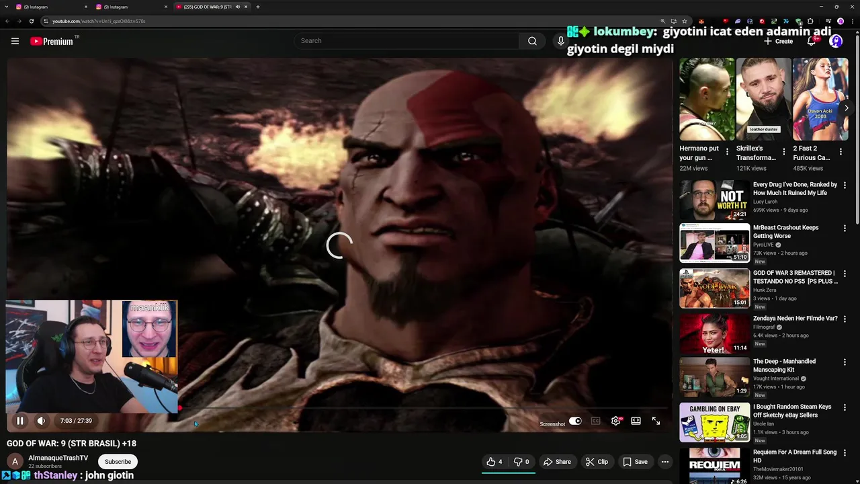Select the God of War YouTube tab

[x=208, y=7]
